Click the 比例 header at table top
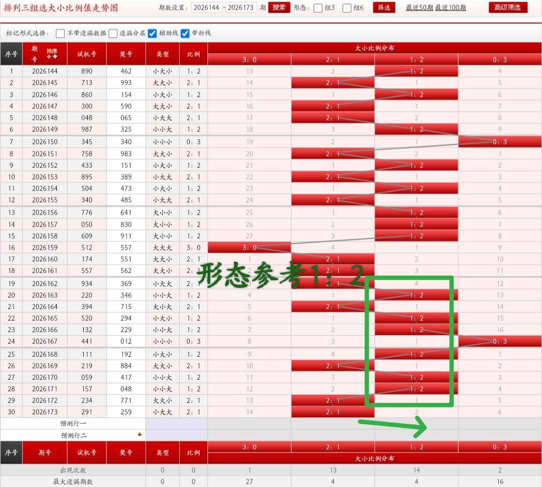 194,54
